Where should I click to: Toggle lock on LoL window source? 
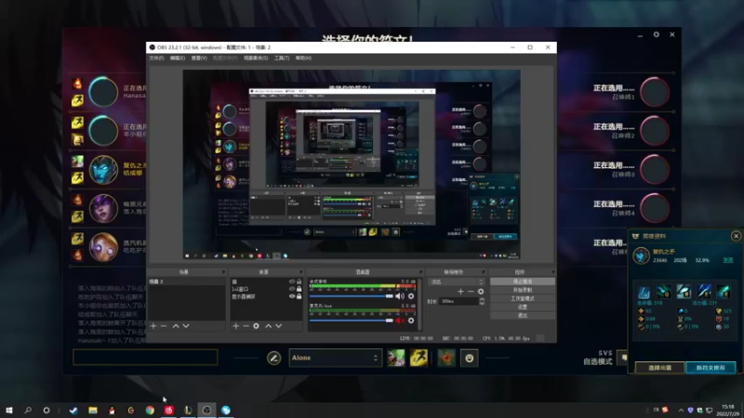299,289
